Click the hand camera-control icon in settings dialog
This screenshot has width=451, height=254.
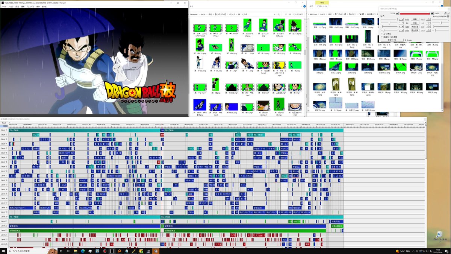(x=383, y=16)
